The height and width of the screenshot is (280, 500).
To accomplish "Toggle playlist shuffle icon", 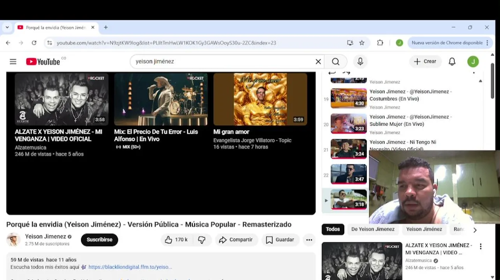I will 346,73.
